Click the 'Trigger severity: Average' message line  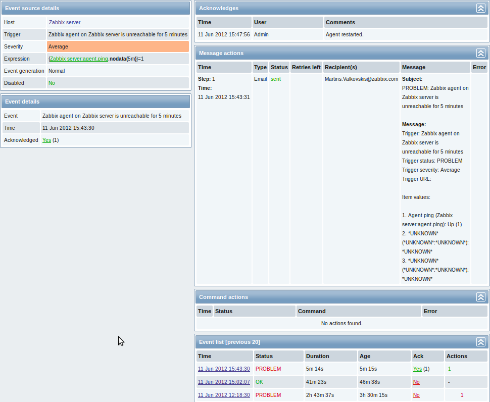(x=431, y=170)
